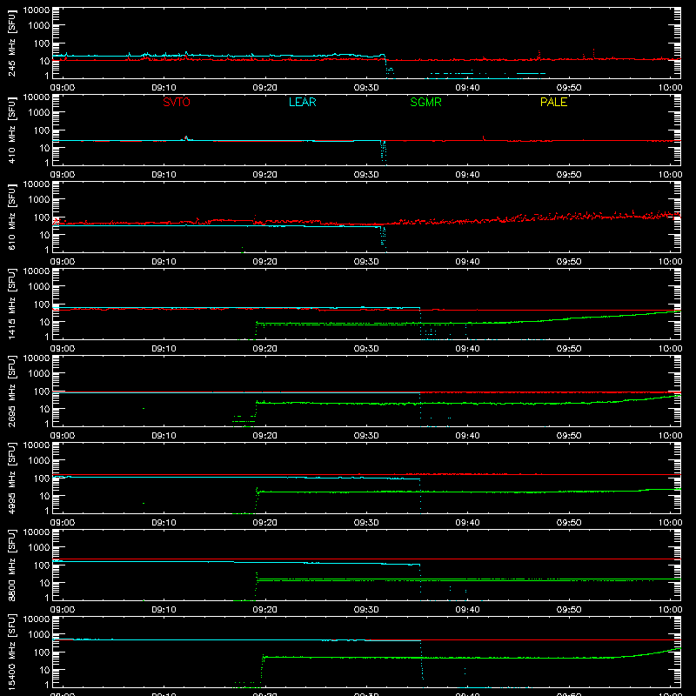Screen dimensions: 696x696
Task: Click the 1000 tick on 610 MHz y-axis
Action: [x=39, y=199]
